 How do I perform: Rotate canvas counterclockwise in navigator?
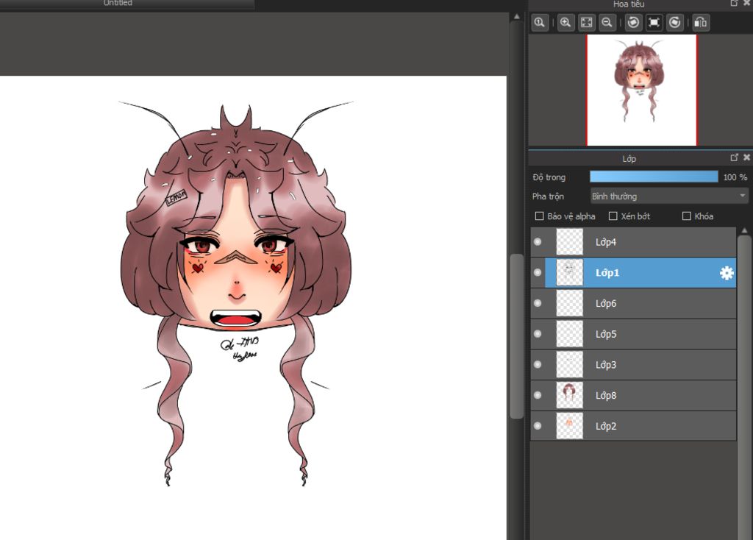coord(633,23)
